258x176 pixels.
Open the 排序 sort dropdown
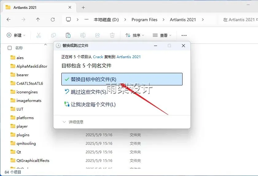coord(135,35)
